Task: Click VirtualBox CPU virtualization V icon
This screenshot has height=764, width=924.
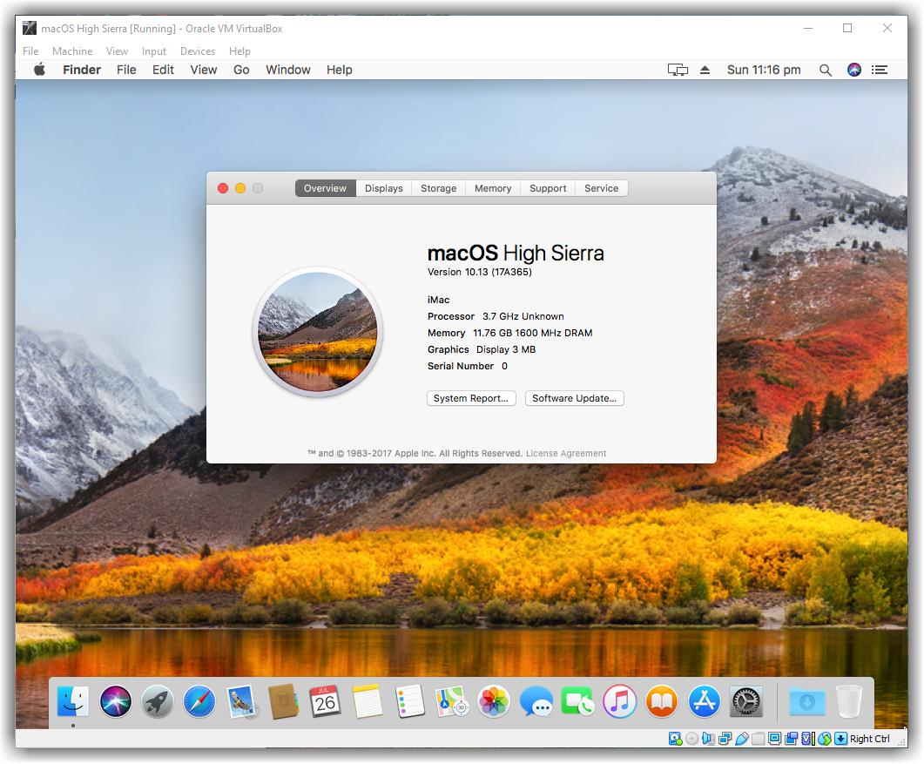Action: pyautogui.click(x=808, y=739)
